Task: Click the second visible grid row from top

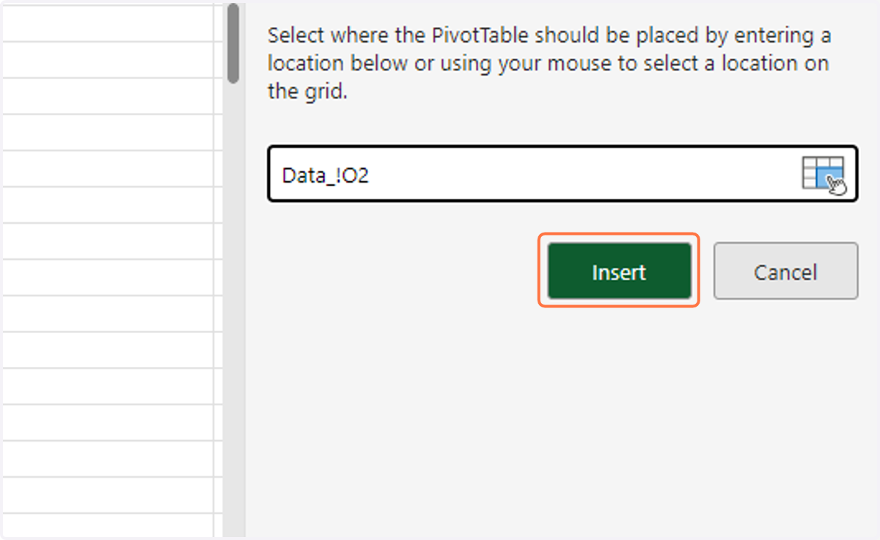Action: point(108,59)
